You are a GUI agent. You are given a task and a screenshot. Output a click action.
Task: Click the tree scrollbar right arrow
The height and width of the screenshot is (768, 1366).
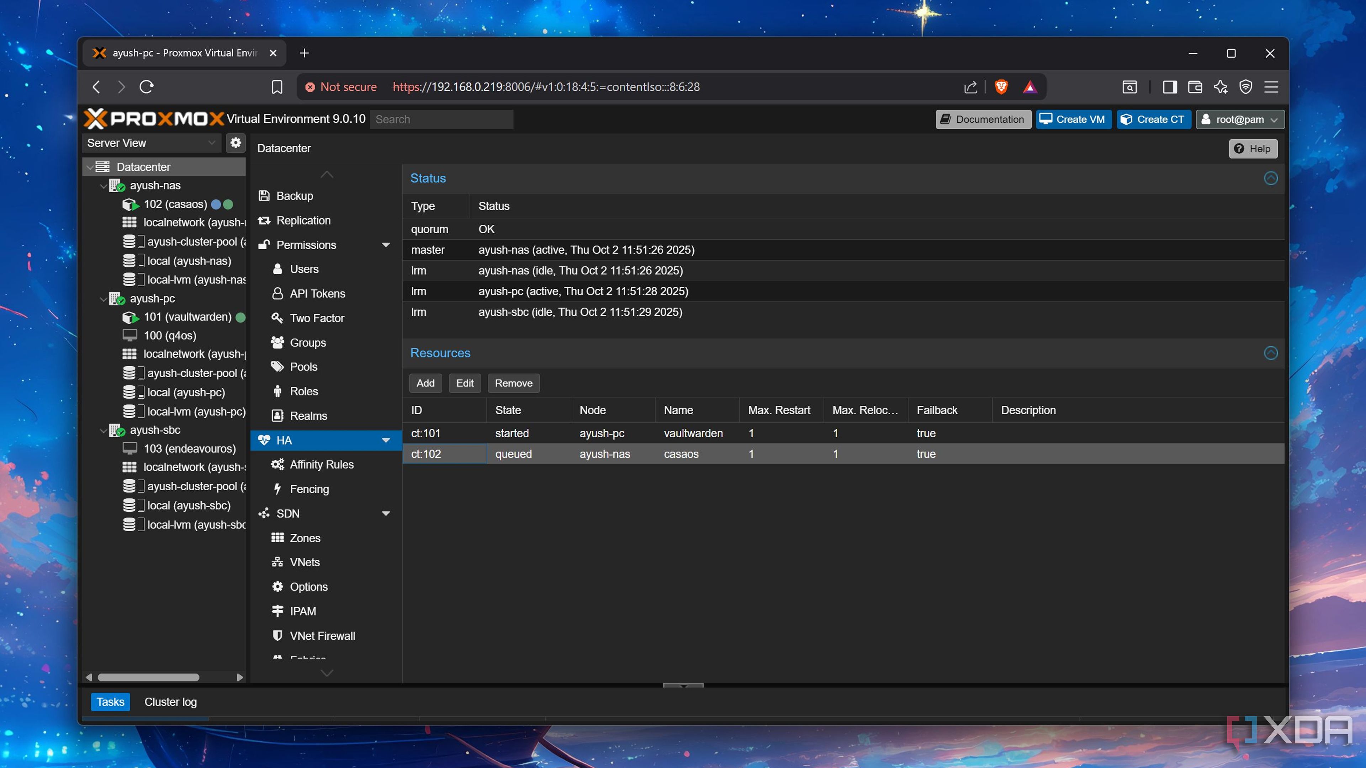[x=240, y=677]
